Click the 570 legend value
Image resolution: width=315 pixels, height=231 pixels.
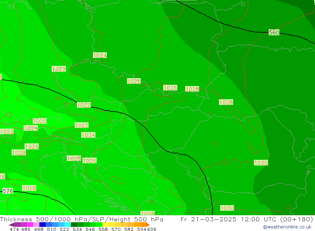(x=116, y=229)
